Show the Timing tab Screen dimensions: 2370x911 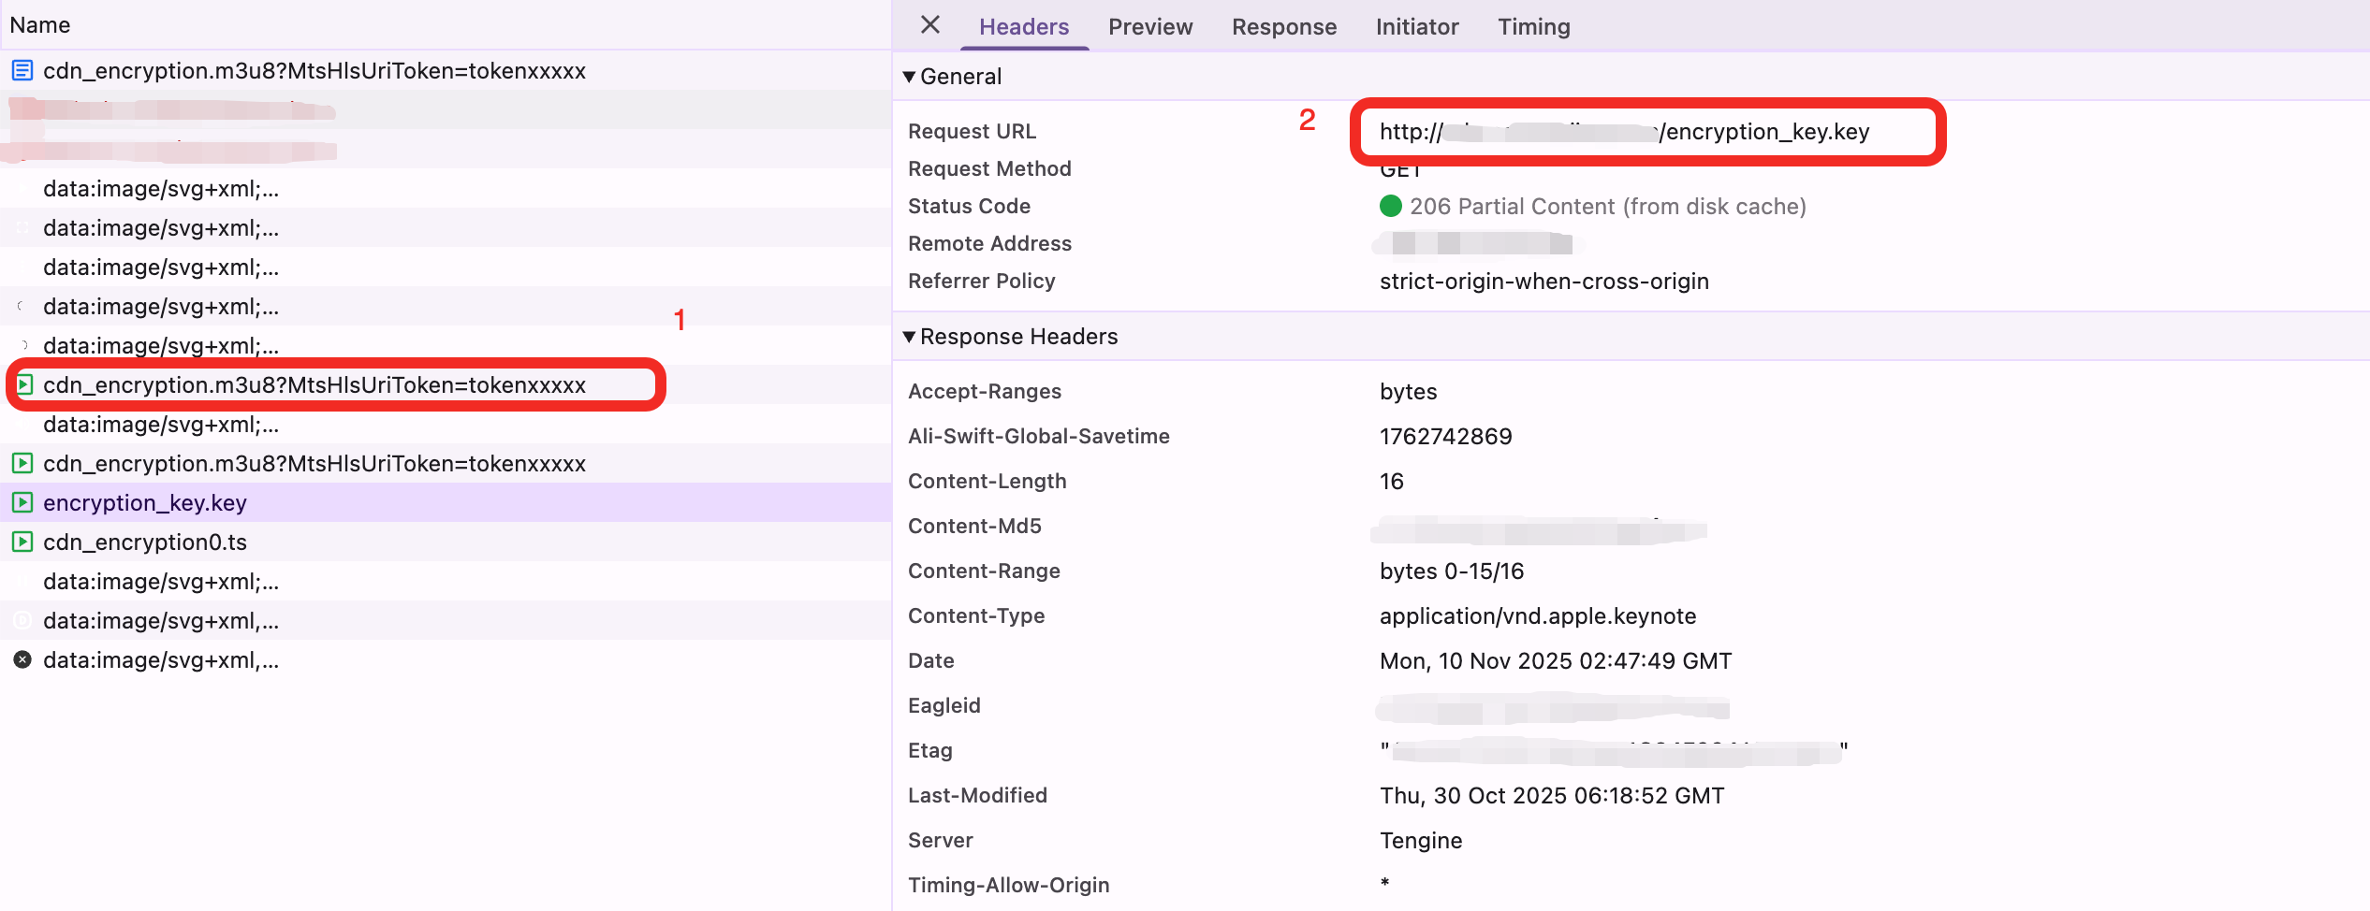pyautogui.click(x=1534, y=27)
